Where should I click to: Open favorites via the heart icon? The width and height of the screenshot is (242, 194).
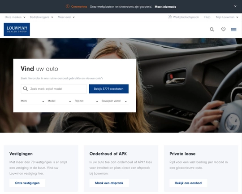pyautogui.click(x=223, y=29)
